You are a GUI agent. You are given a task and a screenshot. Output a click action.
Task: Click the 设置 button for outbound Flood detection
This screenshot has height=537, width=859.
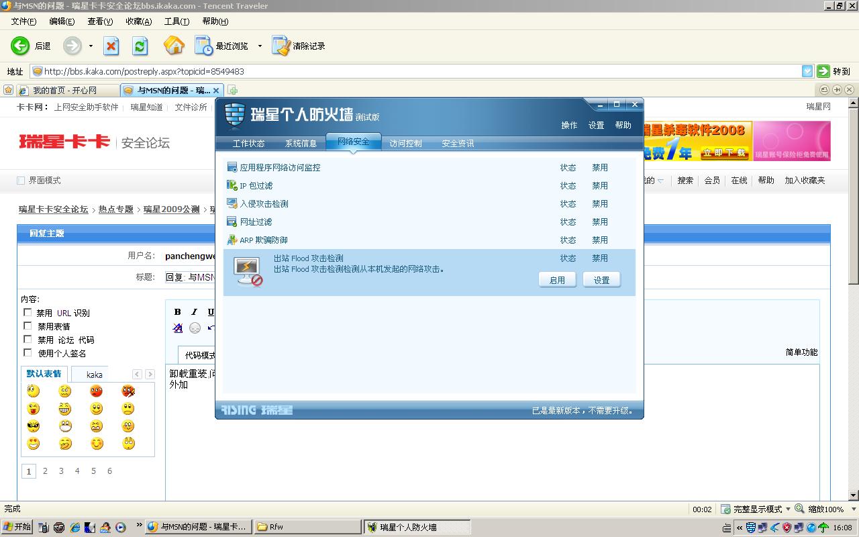(601, 280)
